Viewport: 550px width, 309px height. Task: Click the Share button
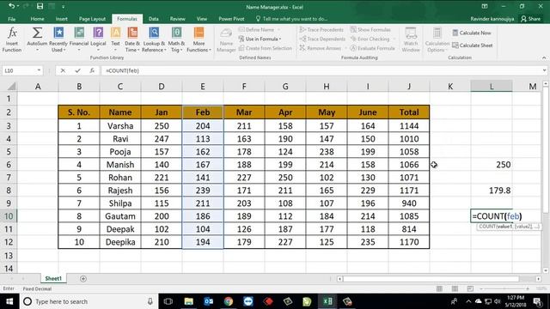pyautogui.click(x=531, y=19)
